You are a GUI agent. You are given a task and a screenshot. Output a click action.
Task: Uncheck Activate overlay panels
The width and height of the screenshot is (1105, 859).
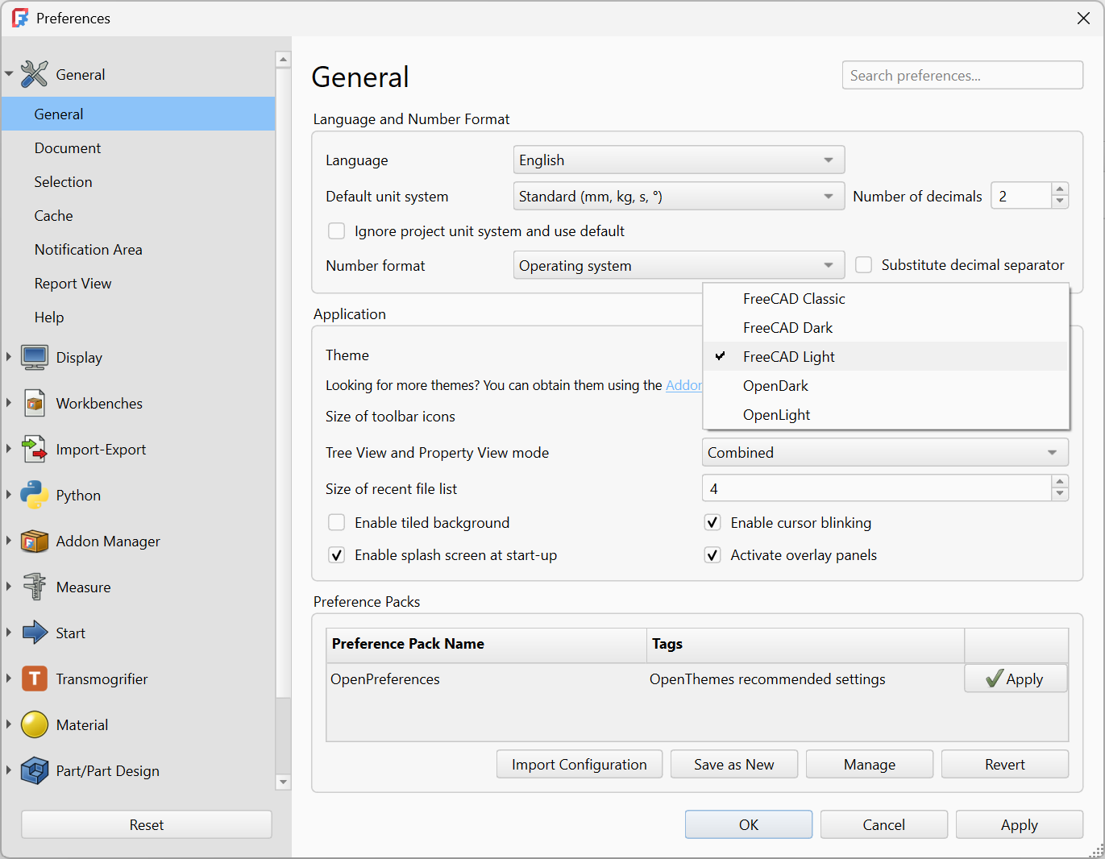coord(712,555)
